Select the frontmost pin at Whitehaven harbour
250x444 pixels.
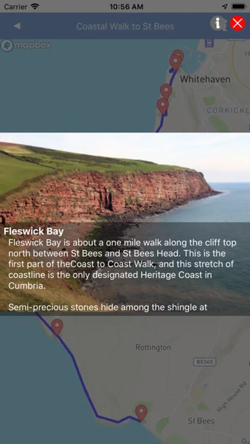pos(176,62)
